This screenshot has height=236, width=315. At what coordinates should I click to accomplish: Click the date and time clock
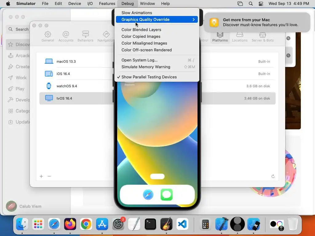pyautogui.click(x=289, y=4)
